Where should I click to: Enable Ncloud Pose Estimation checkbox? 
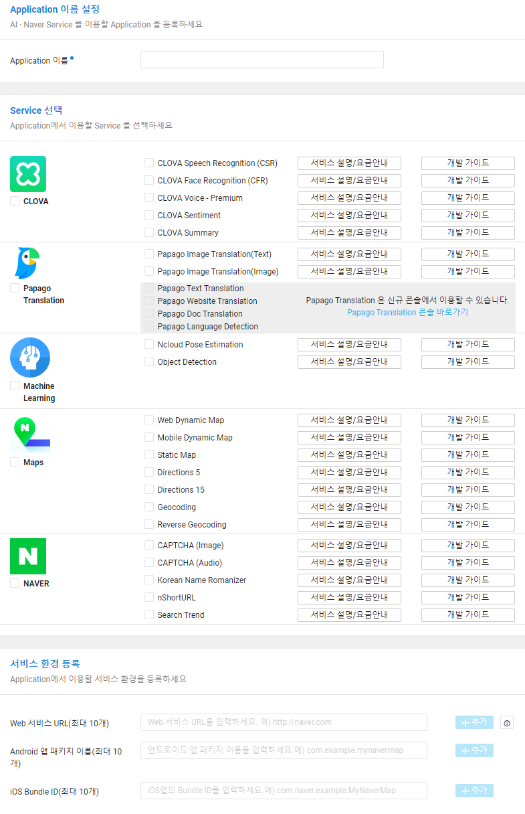pos(149,344)
